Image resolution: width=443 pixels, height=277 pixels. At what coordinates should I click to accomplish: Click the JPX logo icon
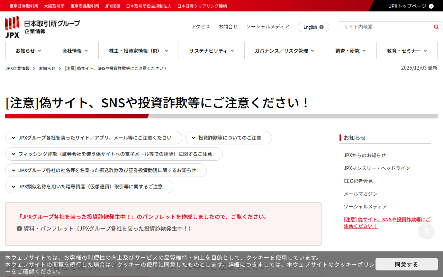pos(12,27)
